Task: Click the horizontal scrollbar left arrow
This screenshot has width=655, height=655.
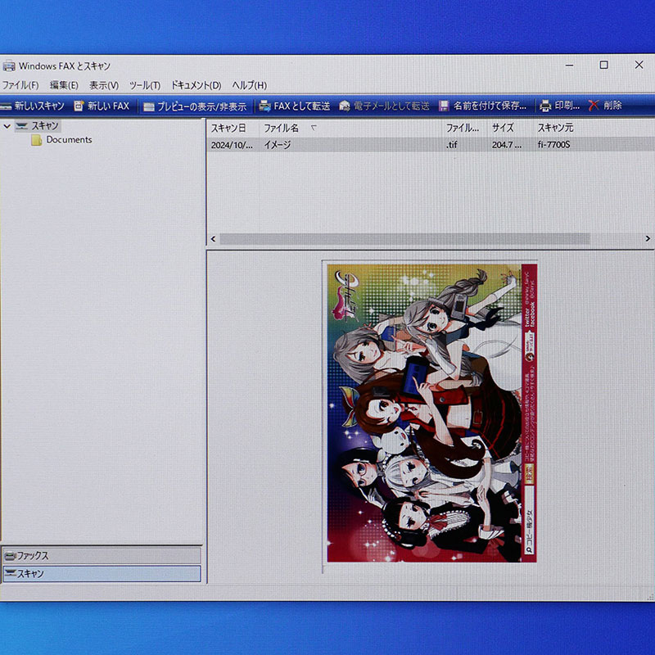Action: tap(214, 239)
